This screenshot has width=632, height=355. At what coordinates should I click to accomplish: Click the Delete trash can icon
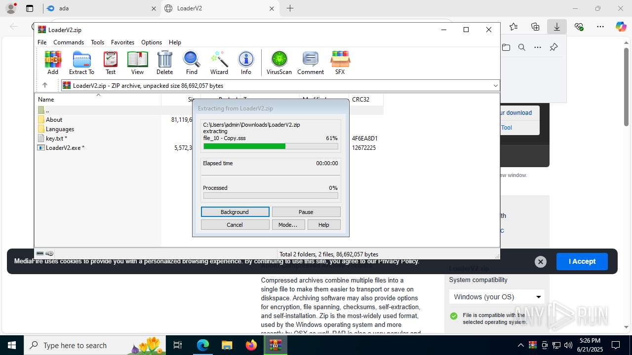[x=164, y=63]
